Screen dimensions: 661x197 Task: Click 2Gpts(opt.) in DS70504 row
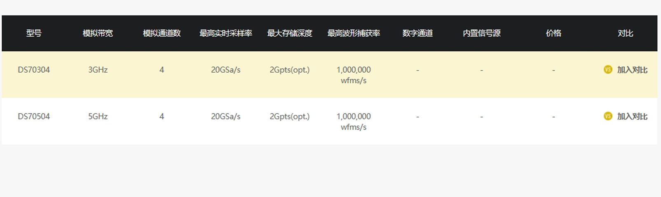(290, 116)
